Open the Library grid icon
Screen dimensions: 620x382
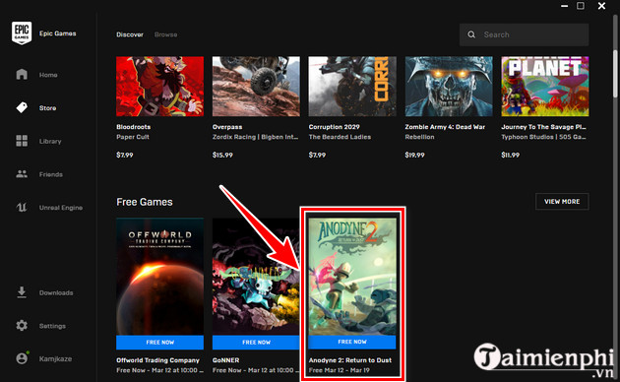pyautogui.click(x=22, y=141)
